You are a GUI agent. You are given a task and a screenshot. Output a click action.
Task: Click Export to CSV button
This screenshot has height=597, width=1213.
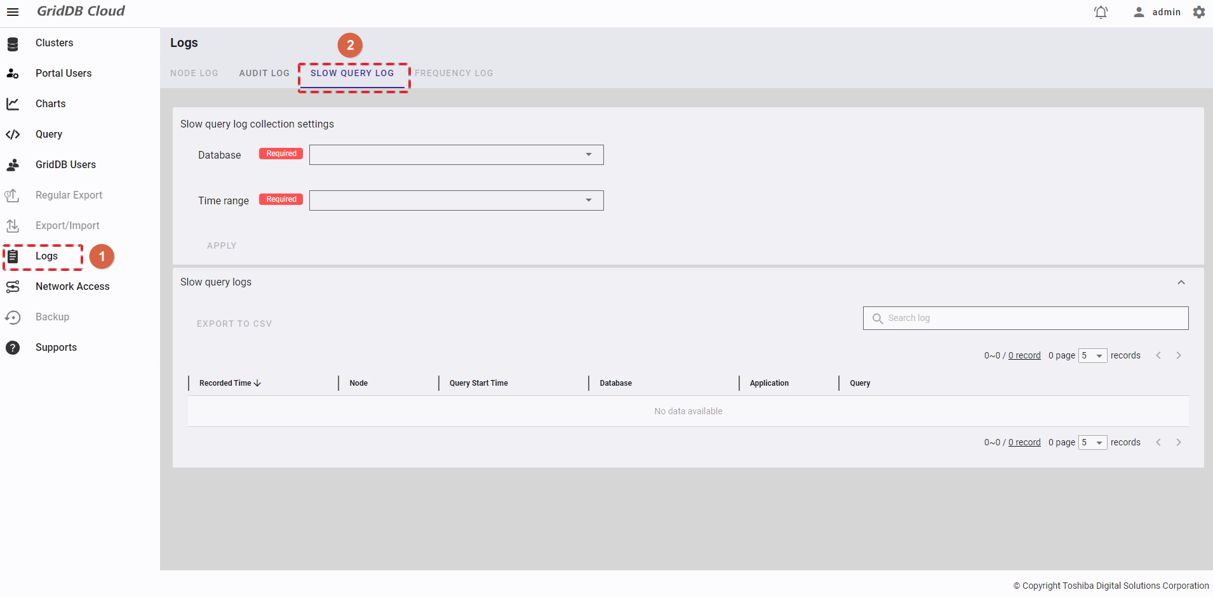234,324
